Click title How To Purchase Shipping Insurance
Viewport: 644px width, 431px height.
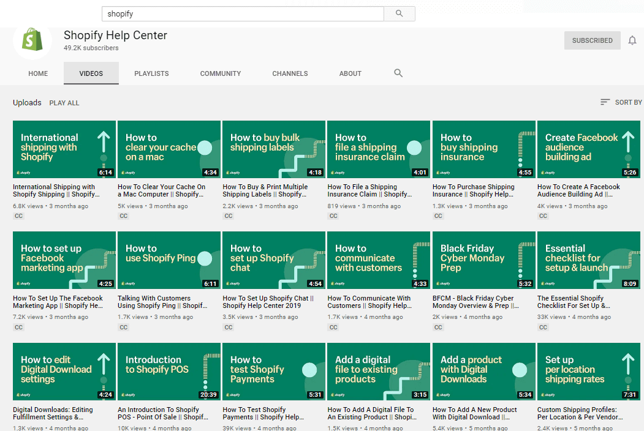point(474,190)
